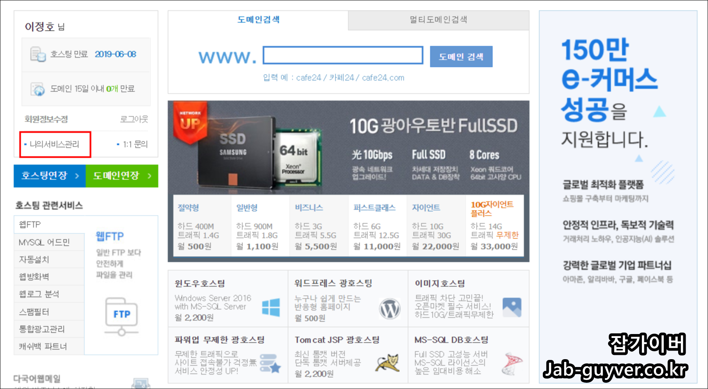Open the 10G자이언트 플러스 plan

pyautogui.click(x=495, y=226)
